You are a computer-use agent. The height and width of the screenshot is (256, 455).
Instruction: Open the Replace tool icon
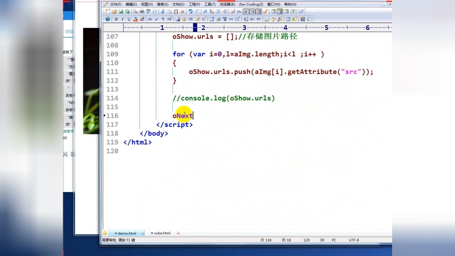click(x=212, y=12)
